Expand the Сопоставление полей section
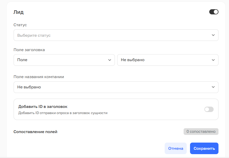 (35, 132)
